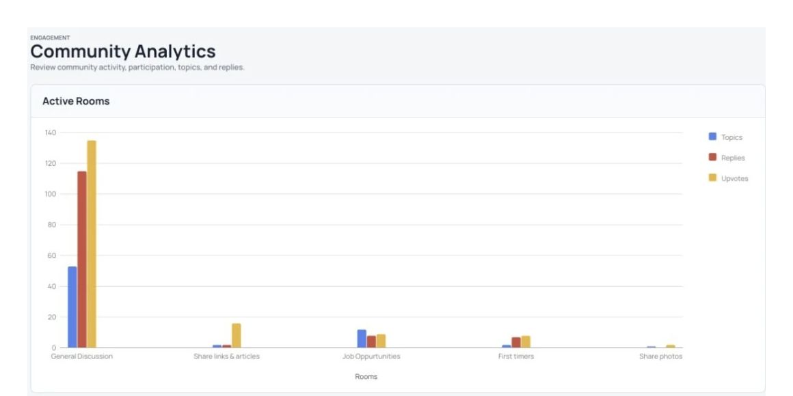This screenshot has width=793, height=396.
Task: Click the "Review community activity" description text
Action: pos(137,67)
